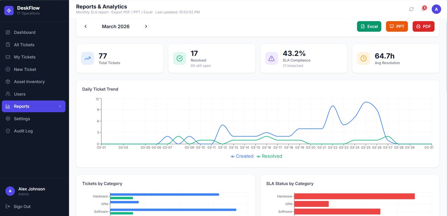Click the red Hardware bar in SLA Status chart
Image resolution: width=447 pixels, height=216 pixels.
pos(354,196)
